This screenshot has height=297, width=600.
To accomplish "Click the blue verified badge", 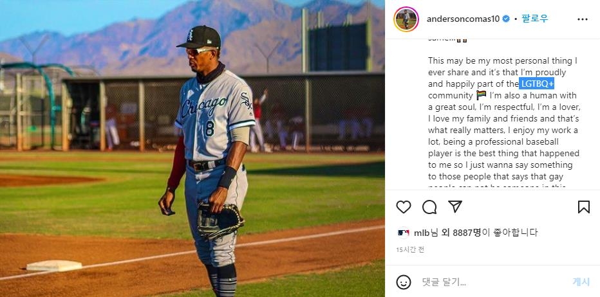I will coord(506,19).
